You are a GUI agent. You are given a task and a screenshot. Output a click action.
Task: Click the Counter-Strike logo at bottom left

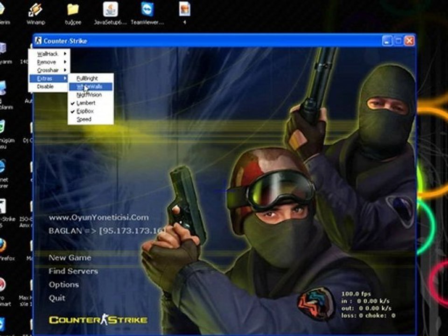tap(98, 319)
